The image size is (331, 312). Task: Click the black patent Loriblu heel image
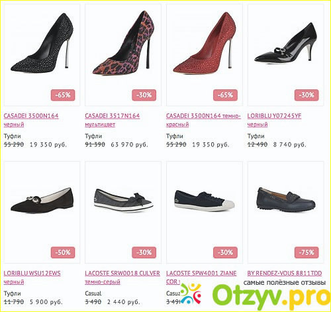[285, 44]
